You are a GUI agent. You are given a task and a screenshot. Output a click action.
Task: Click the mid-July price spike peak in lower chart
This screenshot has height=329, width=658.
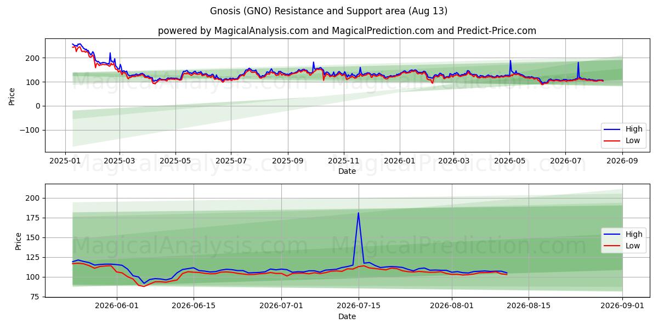click(359, 213)
